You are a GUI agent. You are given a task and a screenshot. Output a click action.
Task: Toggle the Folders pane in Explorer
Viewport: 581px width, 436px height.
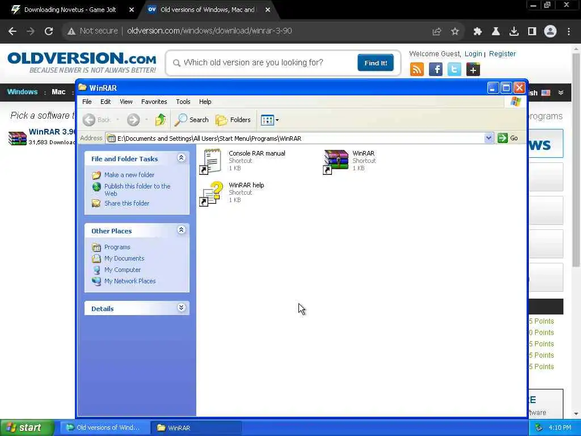[x=233, y=120]
